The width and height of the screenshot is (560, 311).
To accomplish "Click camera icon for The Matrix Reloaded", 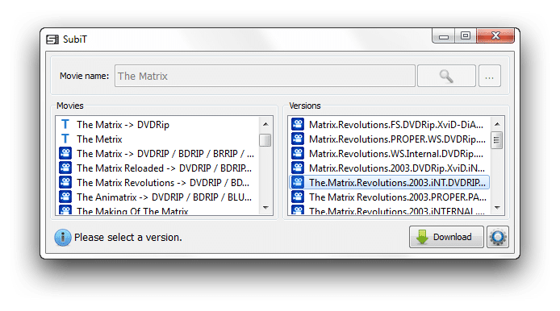I will 65,168.
